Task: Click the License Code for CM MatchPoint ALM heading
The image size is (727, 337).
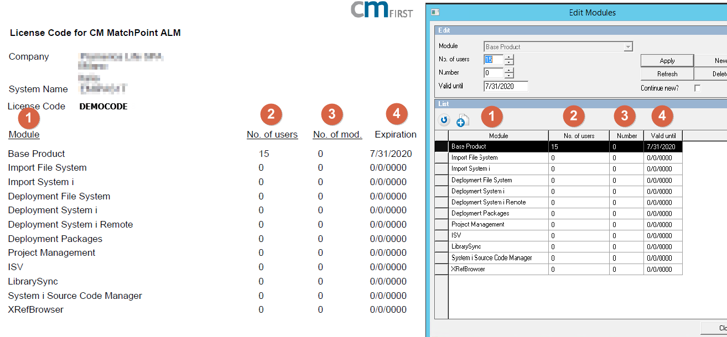Action: [x=95, y=33]
